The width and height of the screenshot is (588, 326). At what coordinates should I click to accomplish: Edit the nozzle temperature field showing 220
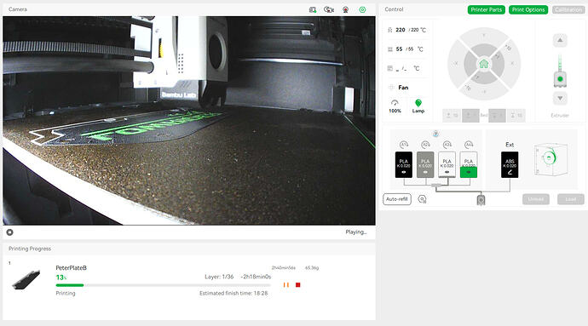pyautogui.click(x=407, y=30)
